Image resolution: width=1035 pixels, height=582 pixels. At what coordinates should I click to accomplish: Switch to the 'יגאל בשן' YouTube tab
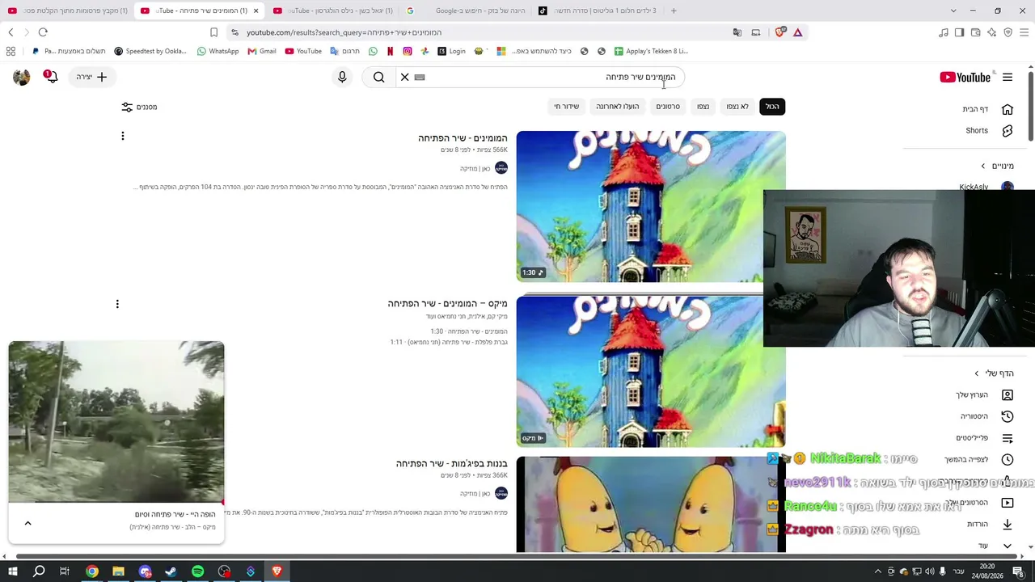click(x=332, y=11)
